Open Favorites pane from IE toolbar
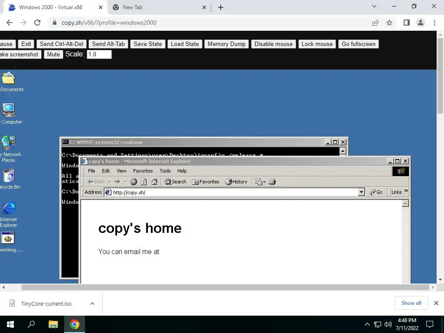 coord(206,182)
